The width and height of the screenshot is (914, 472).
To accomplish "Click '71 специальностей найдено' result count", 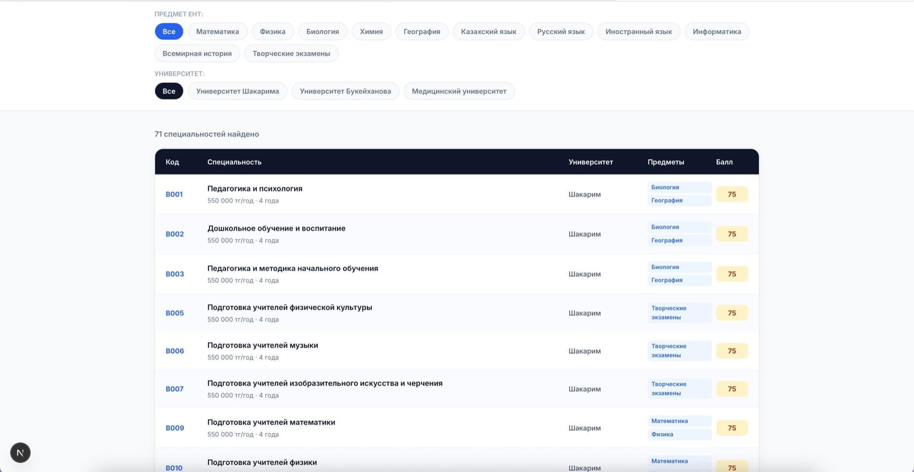I will (x=207, y=134).
